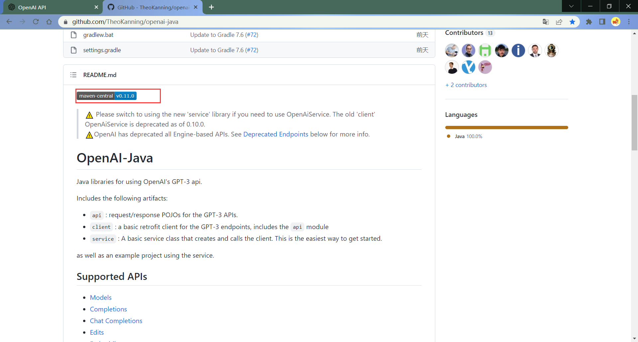The image size is (638, 342).
Task: Open the gradlew.bat file
Action: (98, 35)
